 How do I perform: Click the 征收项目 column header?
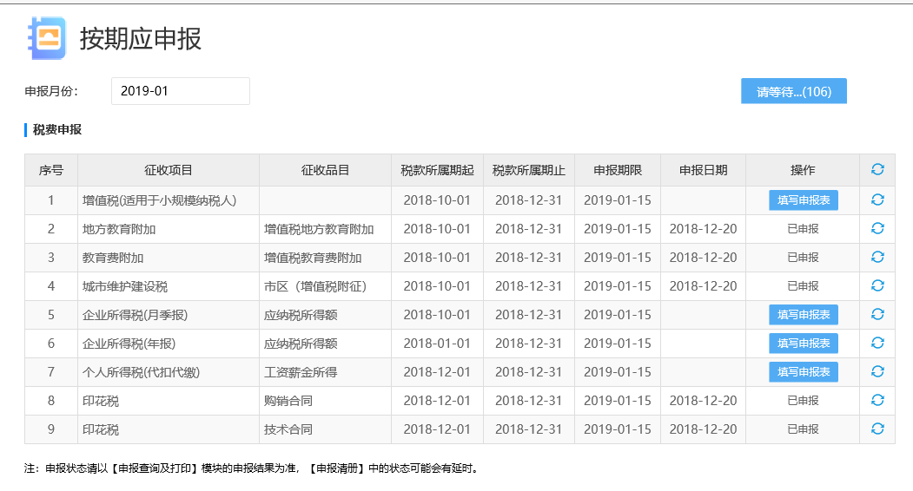tap(168, 170)
